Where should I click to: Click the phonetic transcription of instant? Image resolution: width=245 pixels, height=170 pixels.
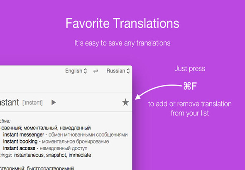pos(32,103)
